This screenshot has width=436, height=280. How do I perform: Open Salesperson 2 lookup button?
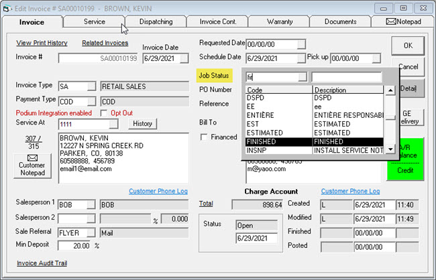[91, 219]
